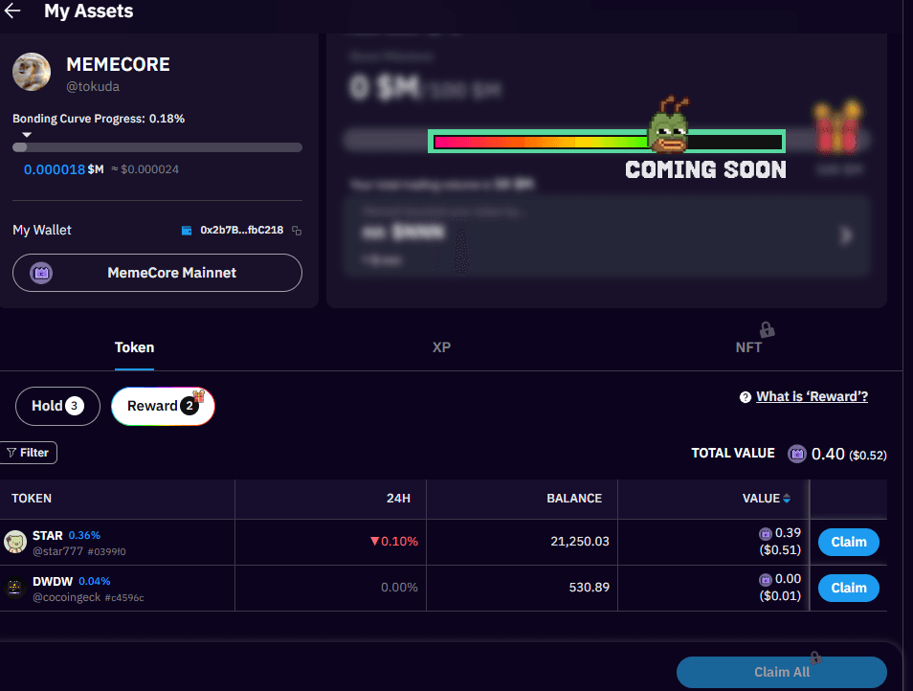This screenshot has height=691, width=913.
Task: Open the locked NFT tab
Action: coord(748,347)
